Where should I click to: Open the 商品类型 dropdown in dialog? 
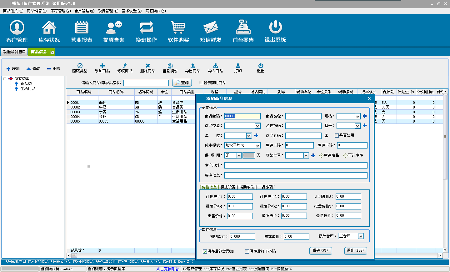tap(257, 126)
